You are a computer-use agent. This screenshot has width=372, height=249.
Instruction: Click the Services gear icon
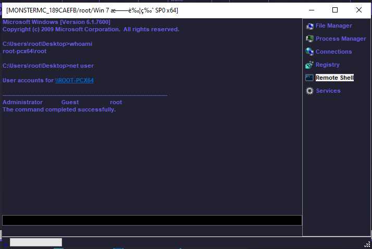click(x=309, y=91)
